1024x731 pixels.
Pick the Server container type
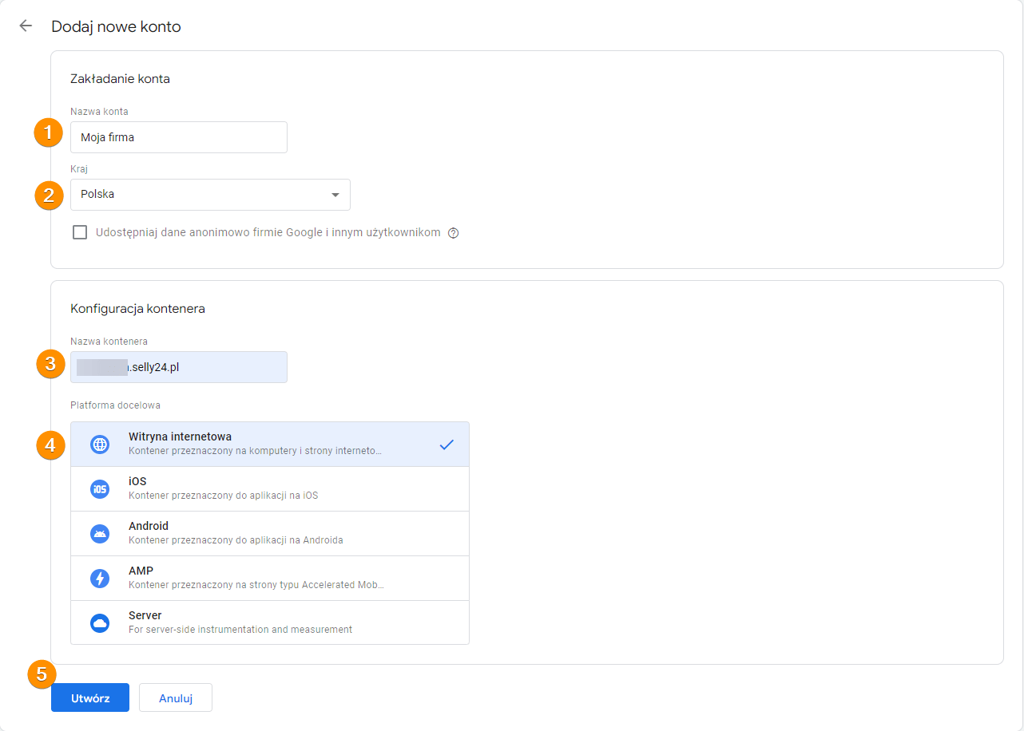[269, 622]
